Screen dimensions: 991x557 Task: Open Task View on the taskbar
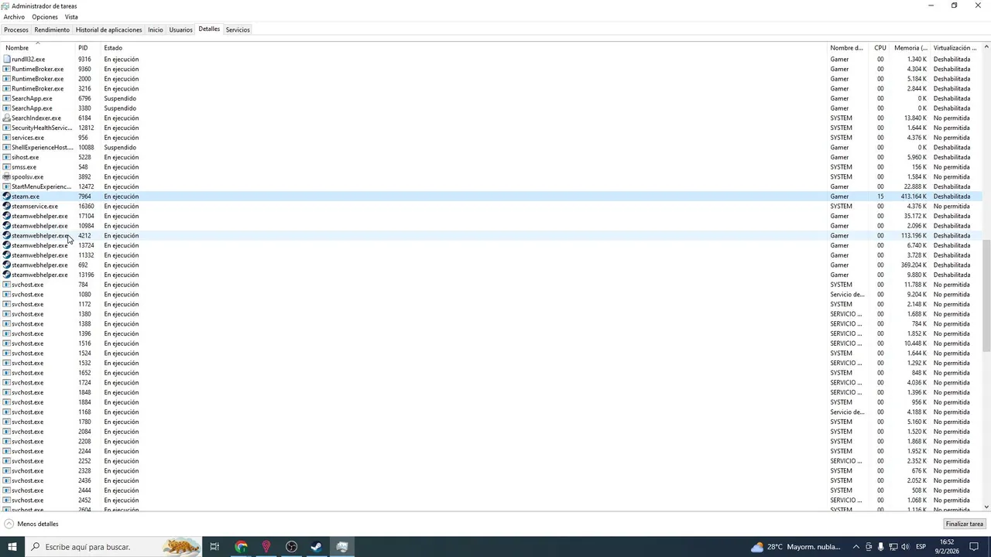coord(214,547)
